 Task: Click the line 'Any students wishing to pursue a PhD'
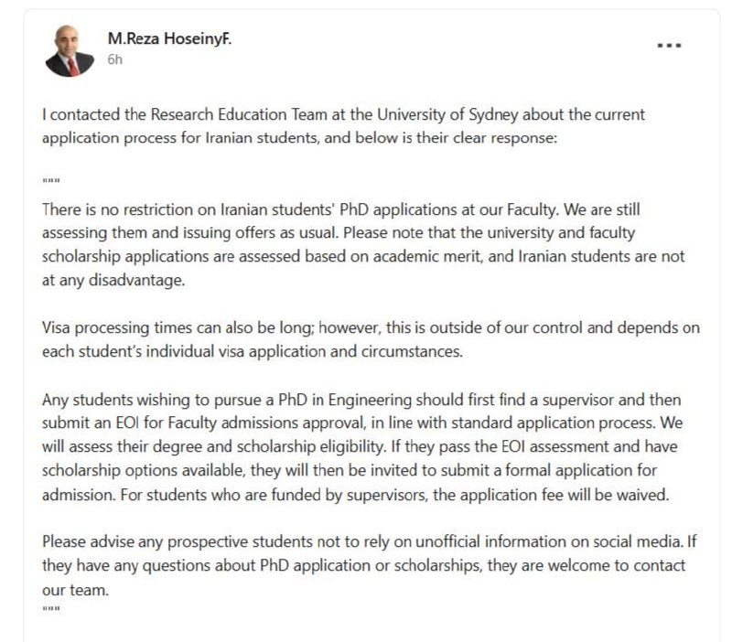click(x=361, y=400)
